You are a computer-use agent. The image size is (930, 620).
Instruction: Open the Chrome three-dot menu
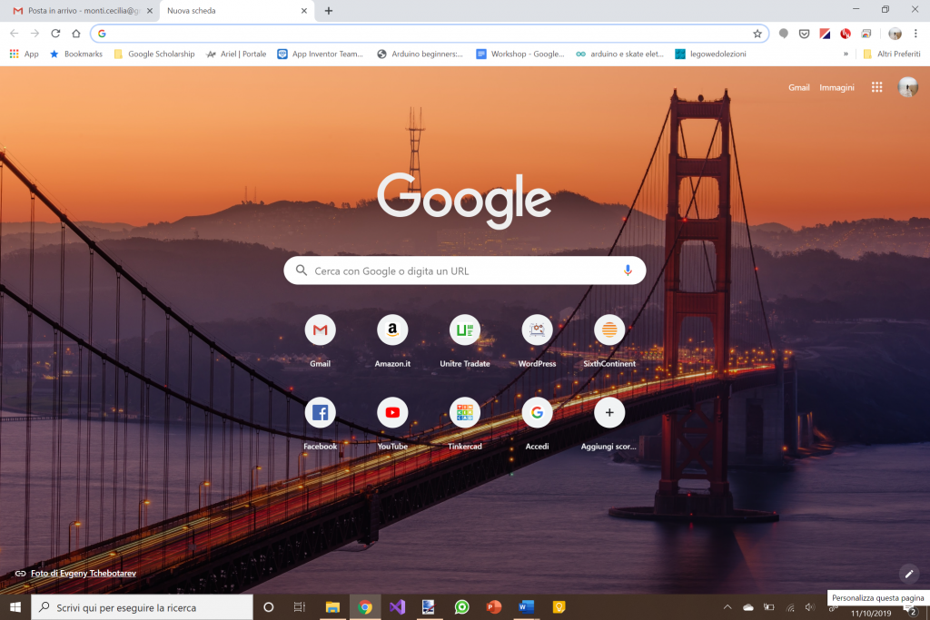pyautogui.click(x=915, y=34)
